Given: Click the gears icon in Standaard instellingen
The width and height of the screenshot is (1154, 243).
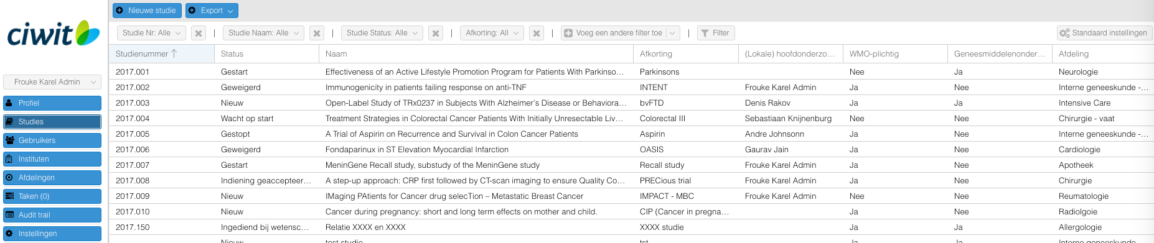Looking at the screenshot, I should [x=1065, y=33].
